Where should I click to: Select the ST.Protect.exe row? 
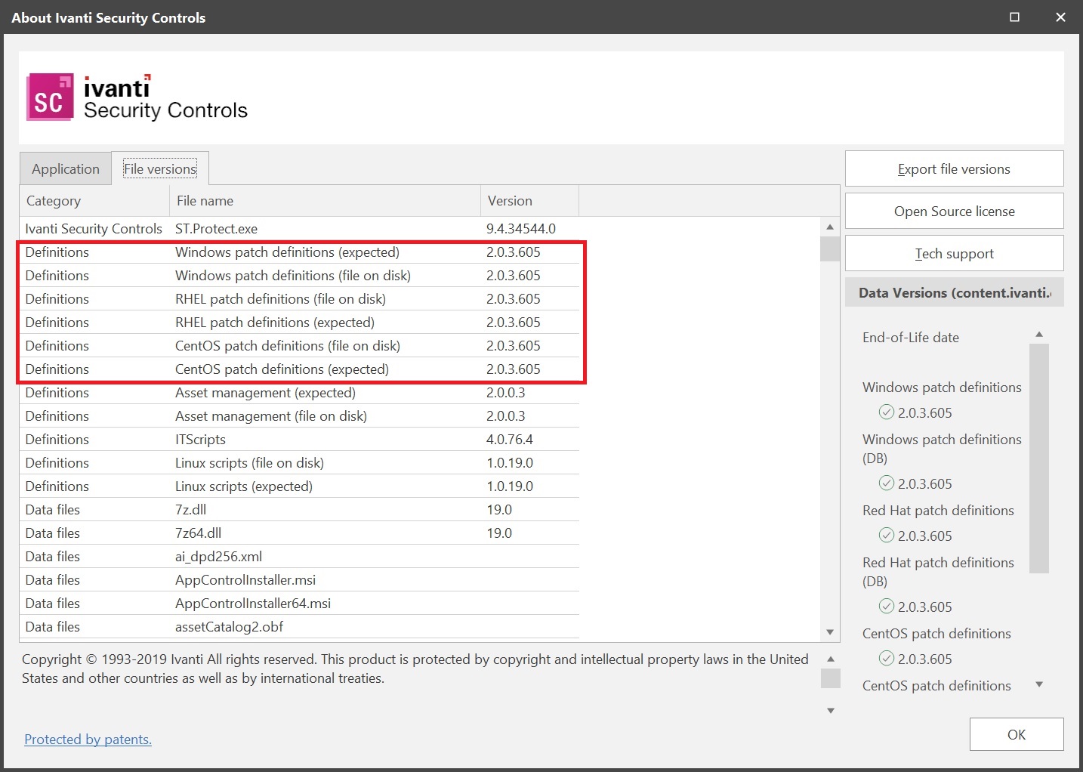click(x=302, y=228)
